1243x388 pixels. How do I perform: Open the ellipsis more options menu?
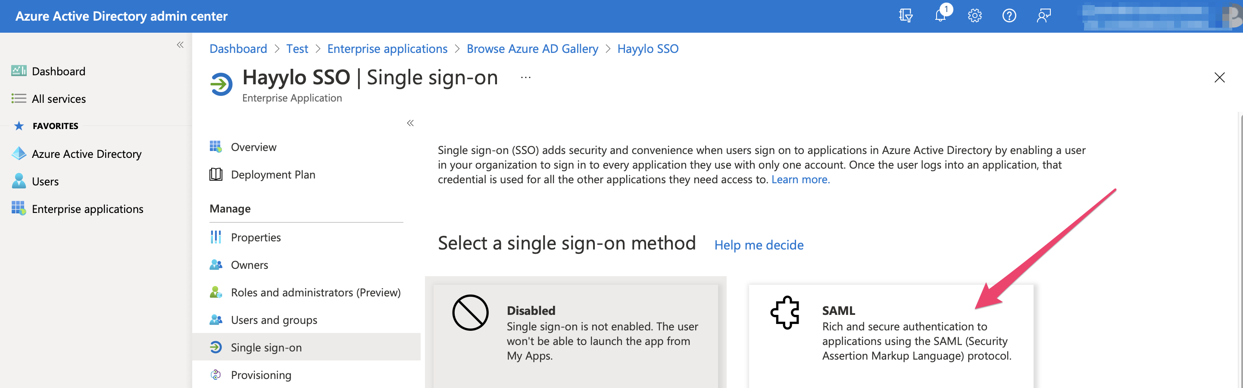525,77
